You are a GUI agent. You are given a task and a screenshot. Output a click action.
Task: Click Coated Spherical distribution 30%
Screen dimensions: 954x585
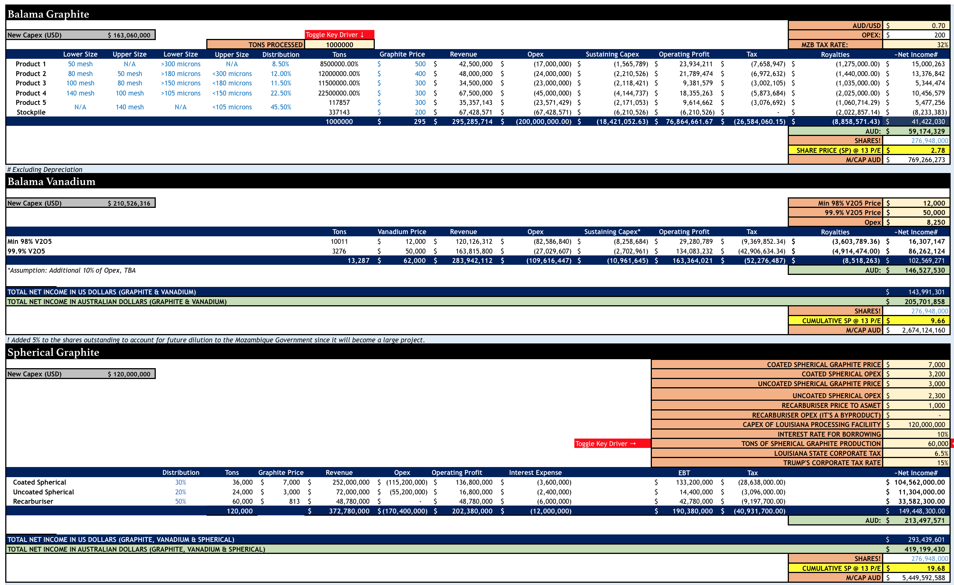coord(180,482)
